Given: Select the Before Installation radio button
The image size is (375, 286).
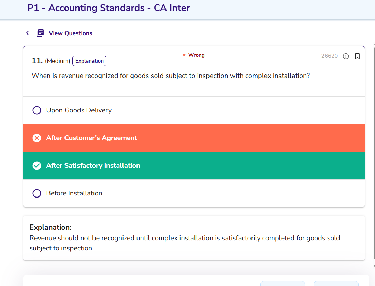Looking at the screenshot, I should point(37,193).
